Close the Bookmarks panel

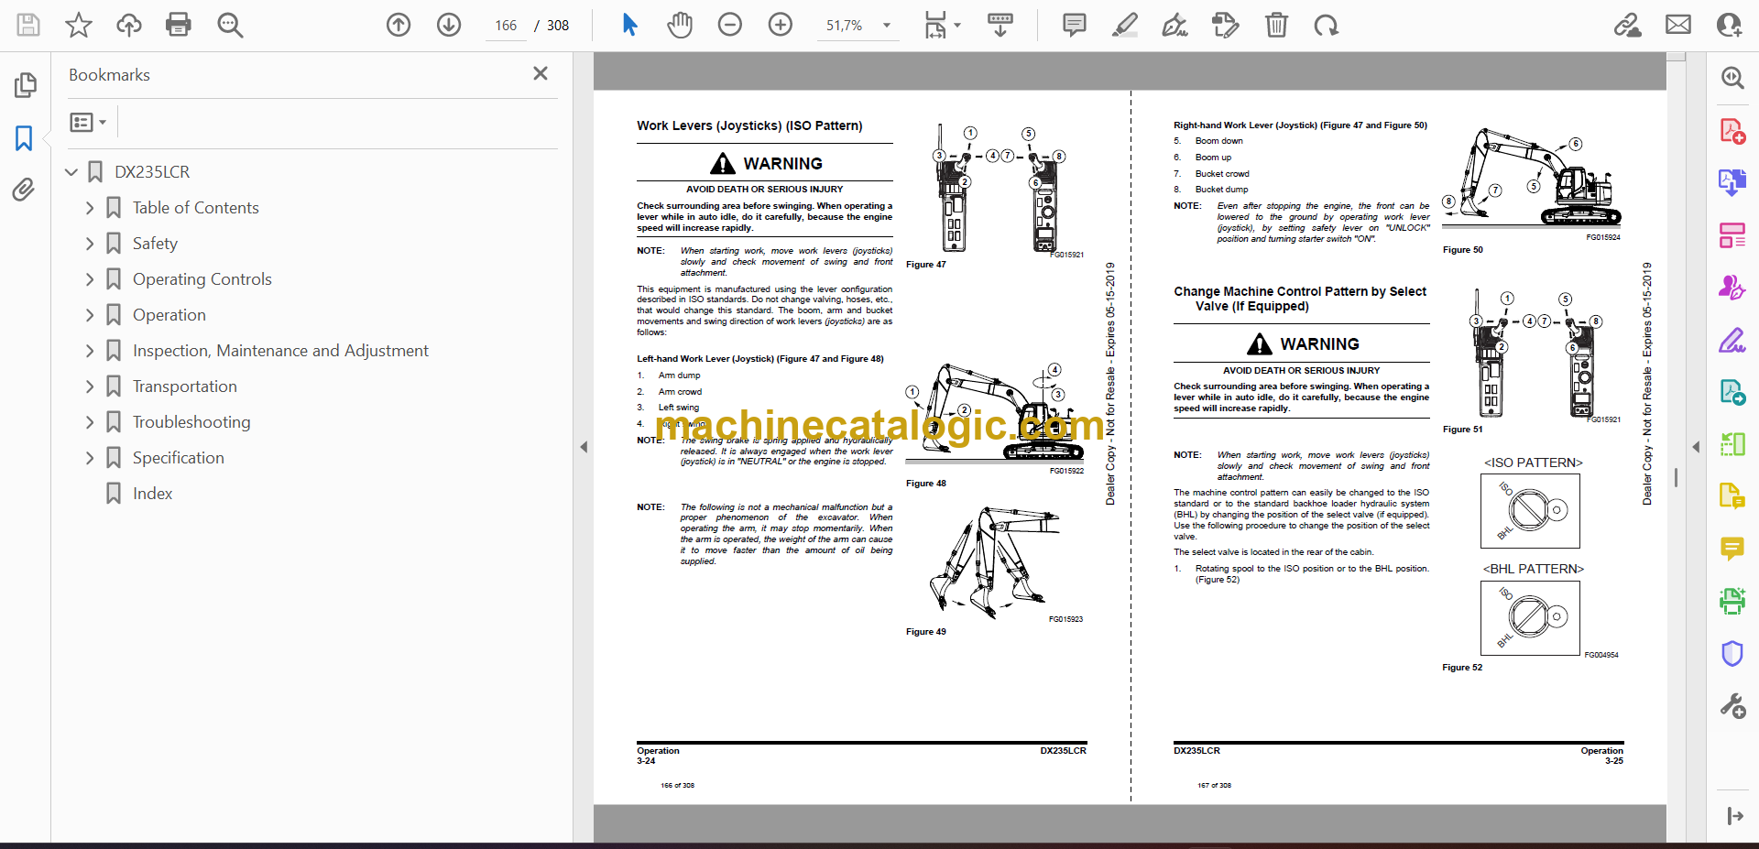[541, 73]
